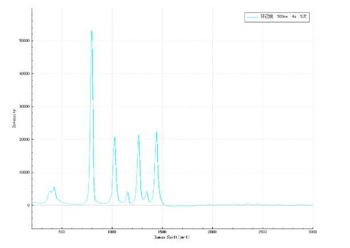Click the '10000' y-axis tick label
350x248 pixels.
coord(22,172)
